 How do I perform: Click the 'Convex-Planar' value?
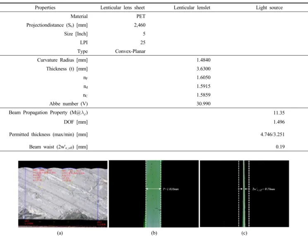130,51
